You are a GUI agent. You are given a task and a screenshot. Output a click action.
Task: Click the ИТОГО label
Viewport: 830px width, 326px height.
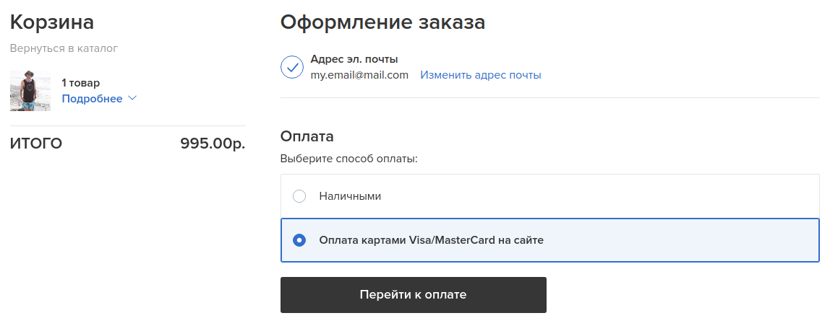pyautogui.click(x=36, y=144)
